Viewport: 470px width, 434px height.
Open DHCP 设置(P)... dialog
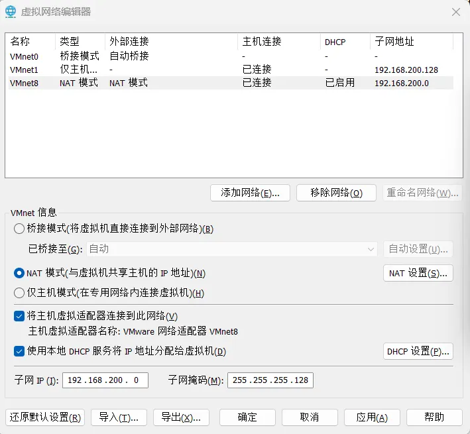coord(418,351)
